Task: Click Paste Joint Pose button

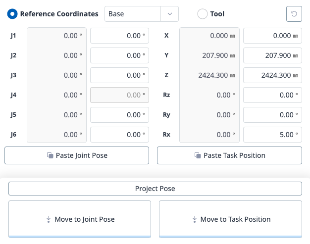Action: coord(77,155)
